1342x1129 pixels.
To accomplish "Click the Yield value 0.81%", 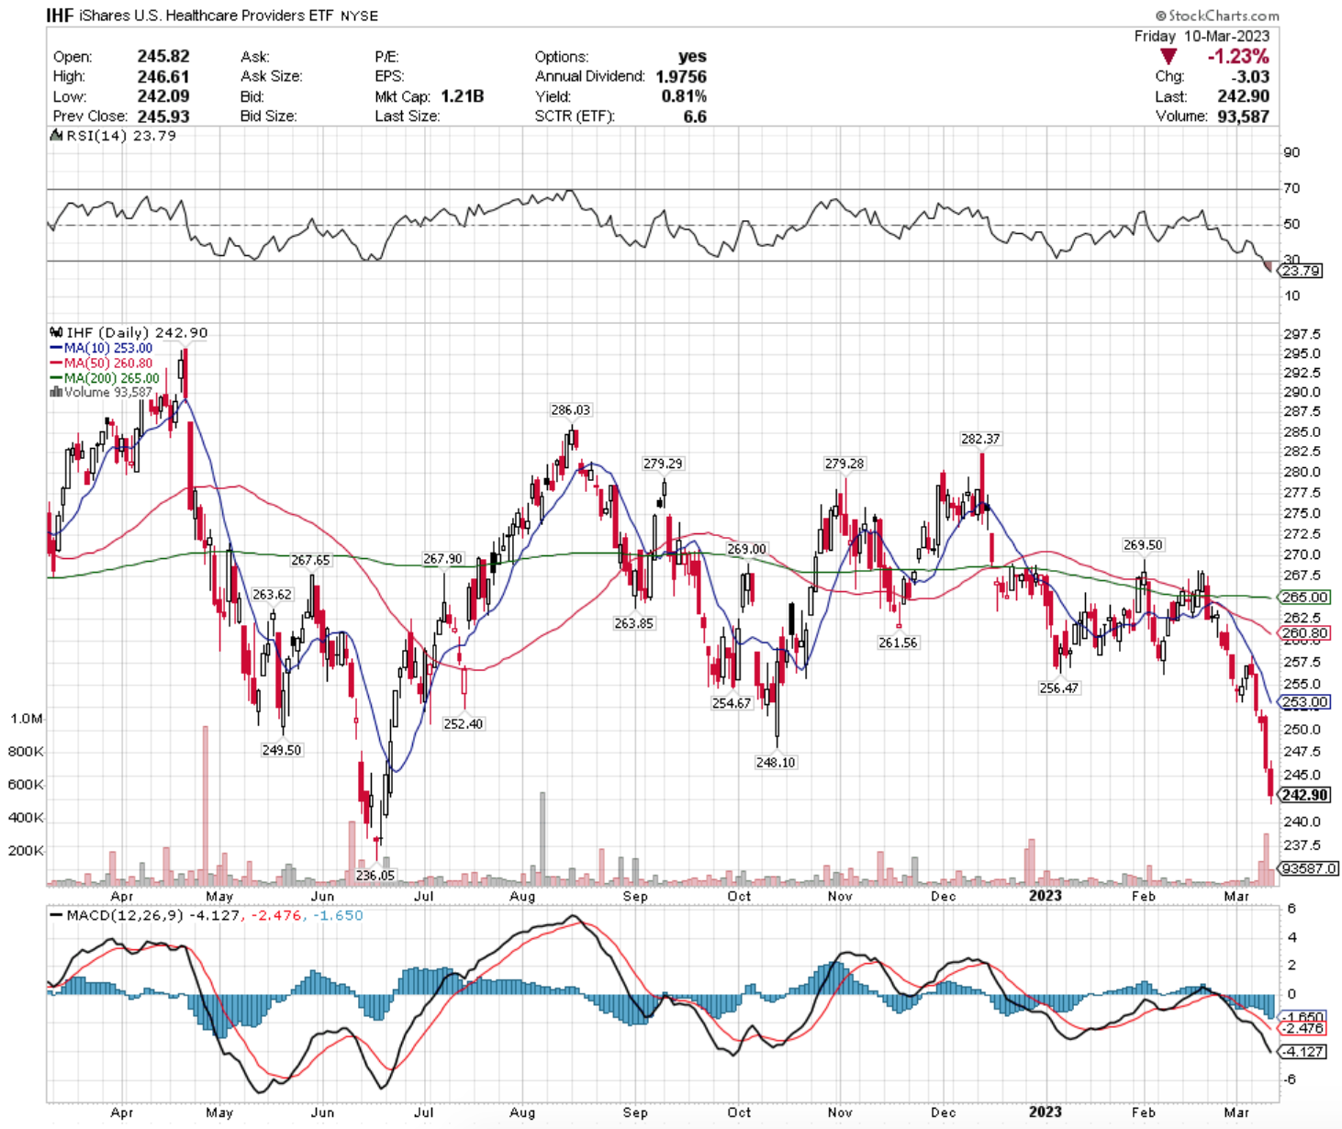I will pyautogui.click(x=684, y=96).
